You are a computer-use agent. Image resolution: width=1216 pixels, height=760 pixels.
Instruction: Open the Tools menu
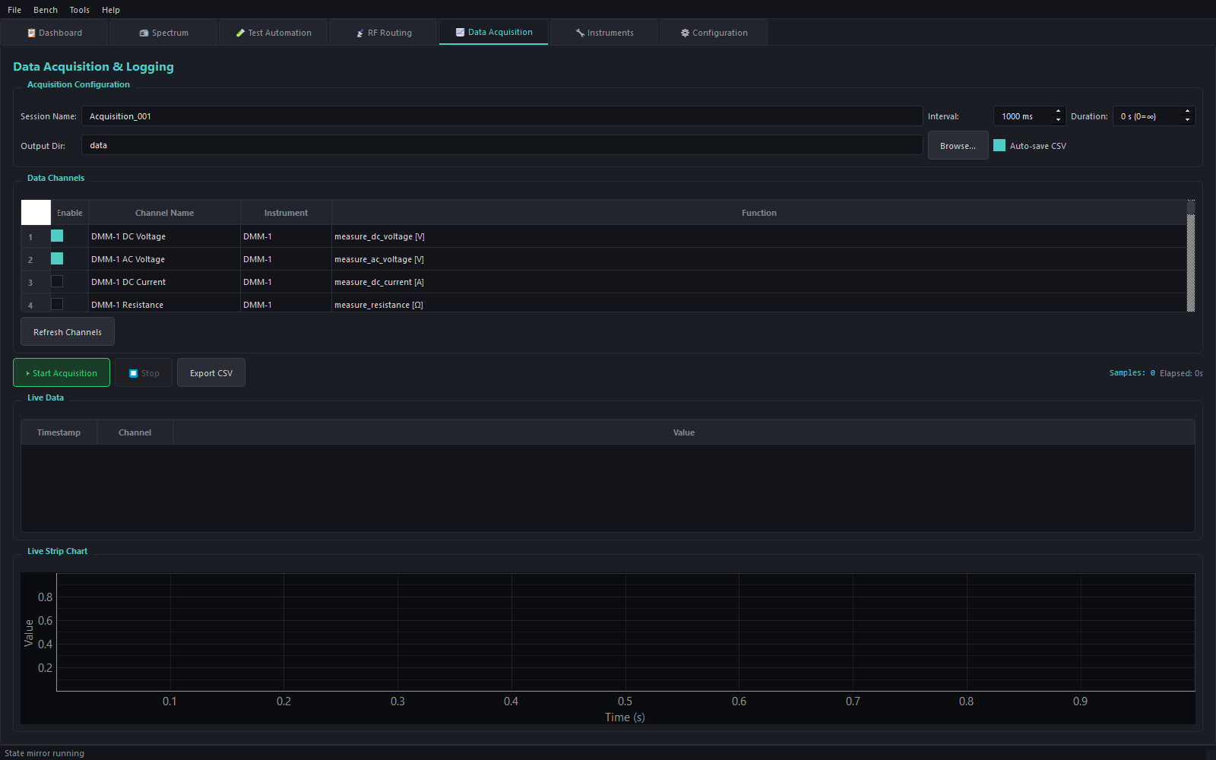[x=80, y=10]
